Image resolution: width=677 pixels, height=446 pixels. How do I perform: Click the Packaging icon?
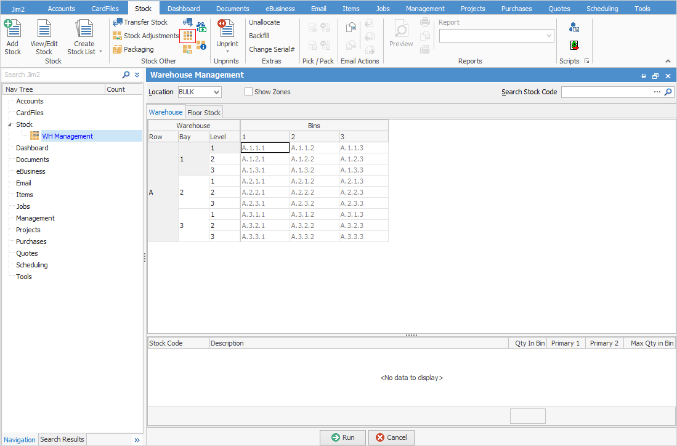point(118,49)
